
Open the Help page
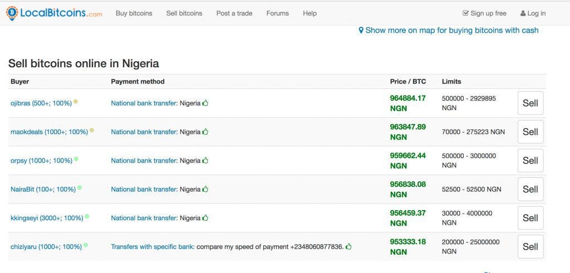pyautogui.click(x=309, y=13)
